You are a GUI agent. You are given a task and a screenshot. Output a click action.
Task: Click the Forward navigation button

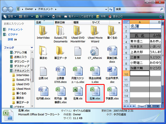[x=11, y=9]
